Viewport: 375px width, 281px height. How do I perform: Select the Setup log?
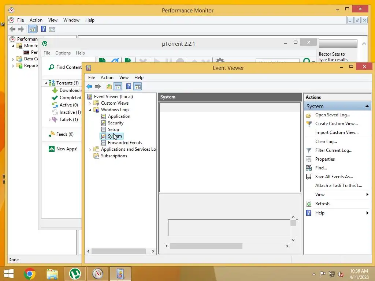coord(114,130)
